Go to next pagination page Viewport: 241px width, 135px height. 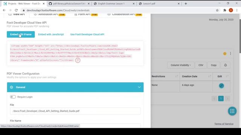(x=227, y=98)
